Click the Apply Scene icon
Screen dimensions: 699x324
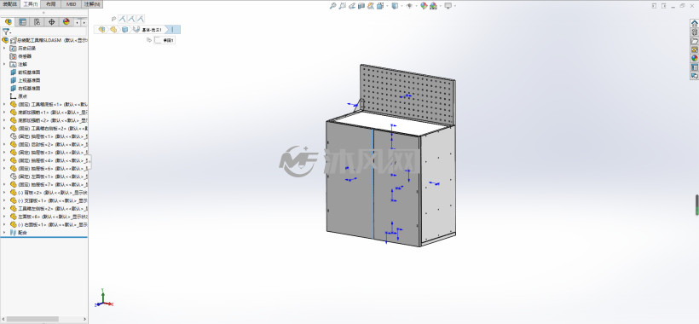[433, 6]
